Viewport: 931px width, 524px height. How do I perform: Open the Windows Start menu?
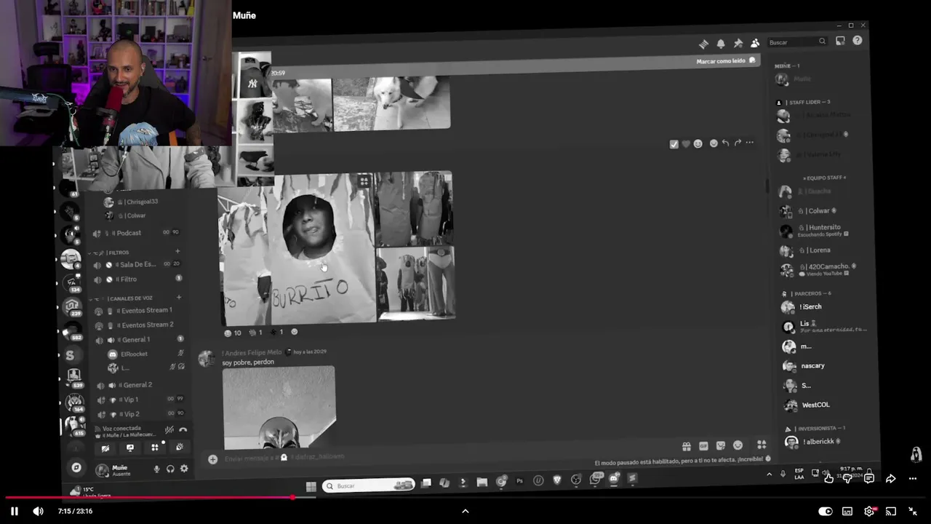click(x=311, y=486)
